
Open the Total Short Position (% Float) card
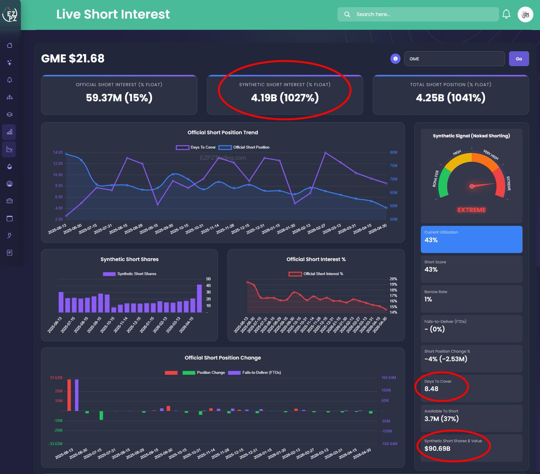click(450, 94)
